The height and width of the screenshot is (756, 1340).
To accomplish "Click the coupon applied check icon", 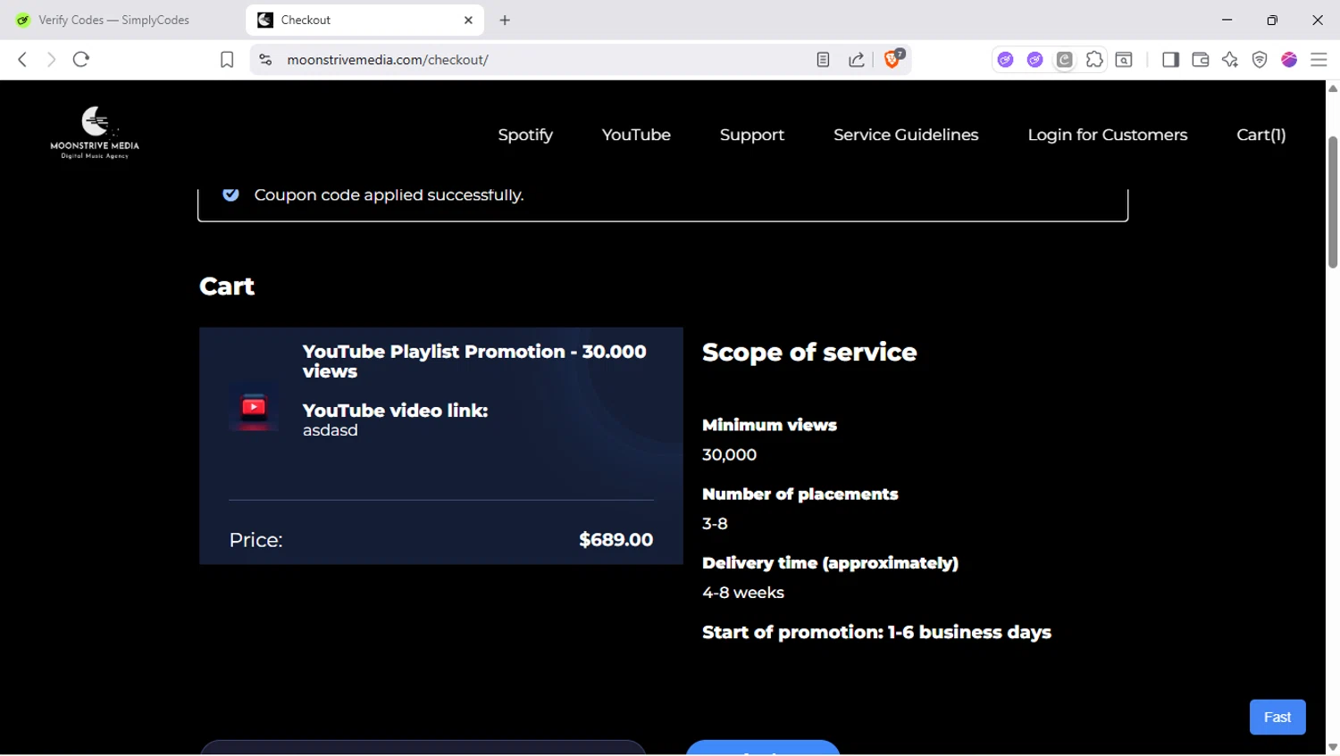I will (230, 195).
